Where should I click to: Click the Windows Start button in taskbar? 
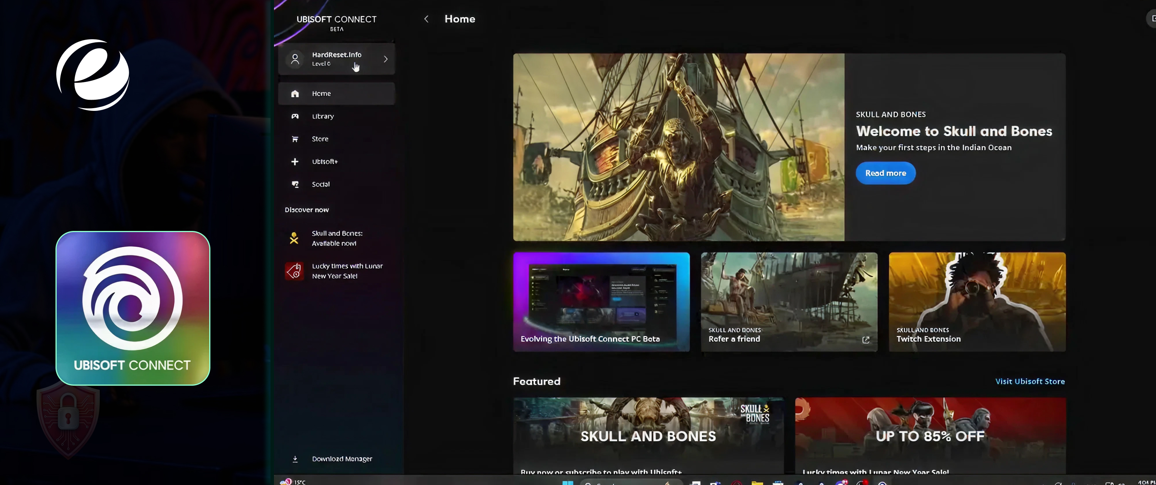click(567, 482)
